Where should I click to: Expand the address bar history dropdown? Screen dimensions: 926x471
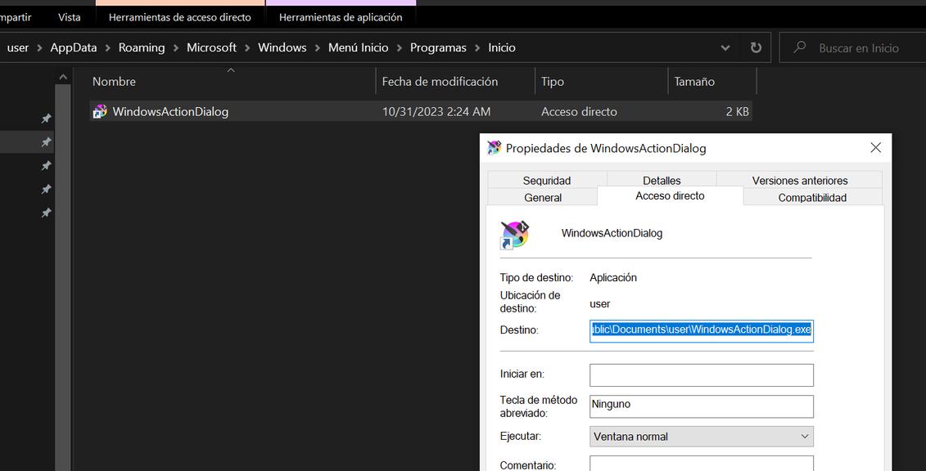(x=725, y=47)
